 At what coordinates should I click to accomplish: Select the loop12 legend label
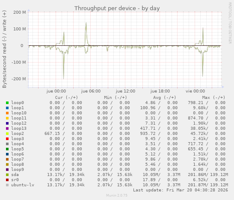pyautogui.click(x=19, y=123)
